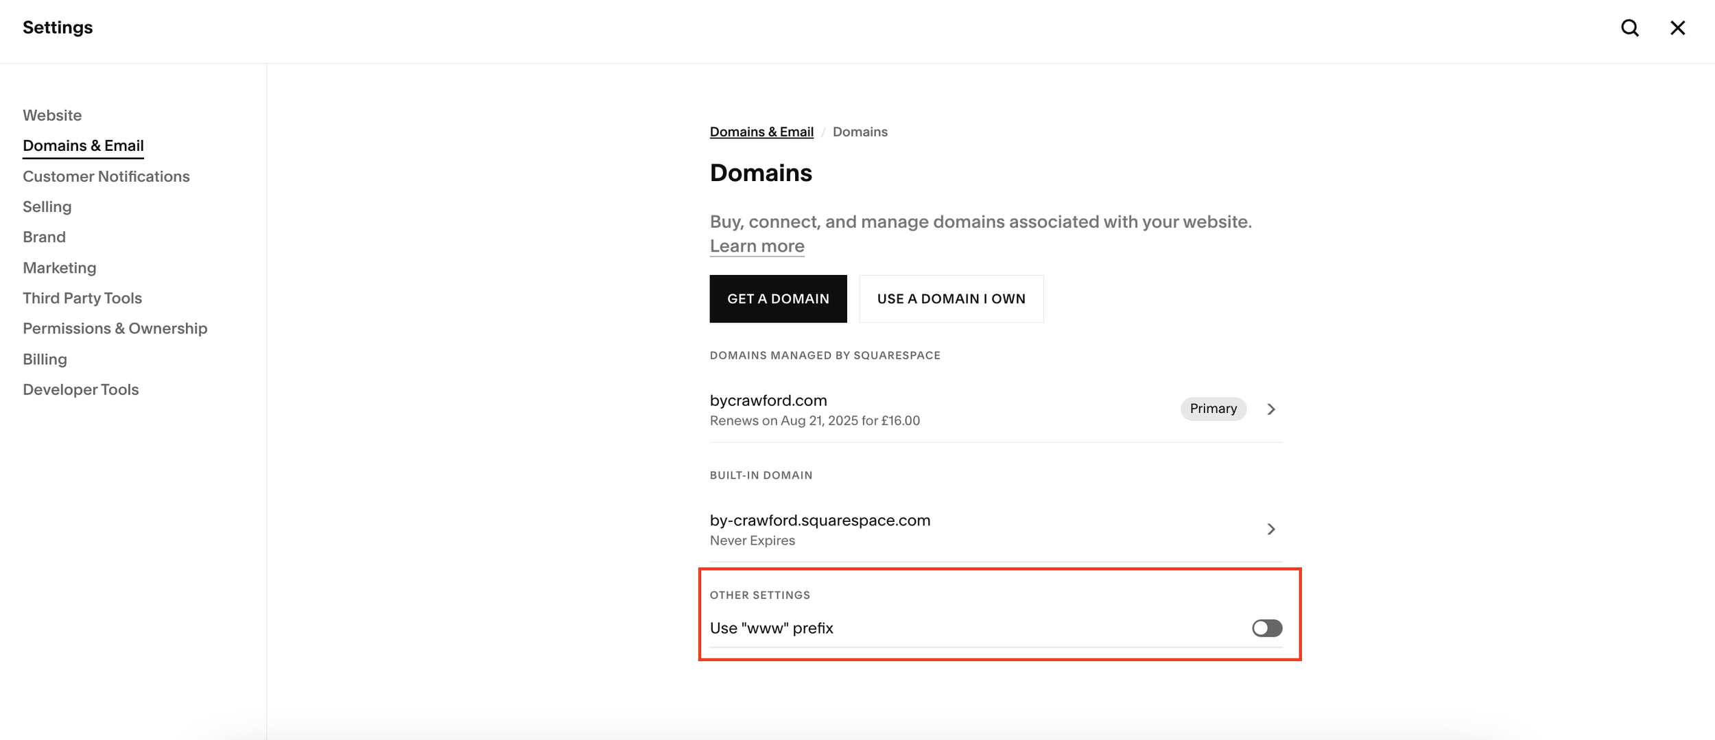Click the Primary badge

(x=1213, y=409)
